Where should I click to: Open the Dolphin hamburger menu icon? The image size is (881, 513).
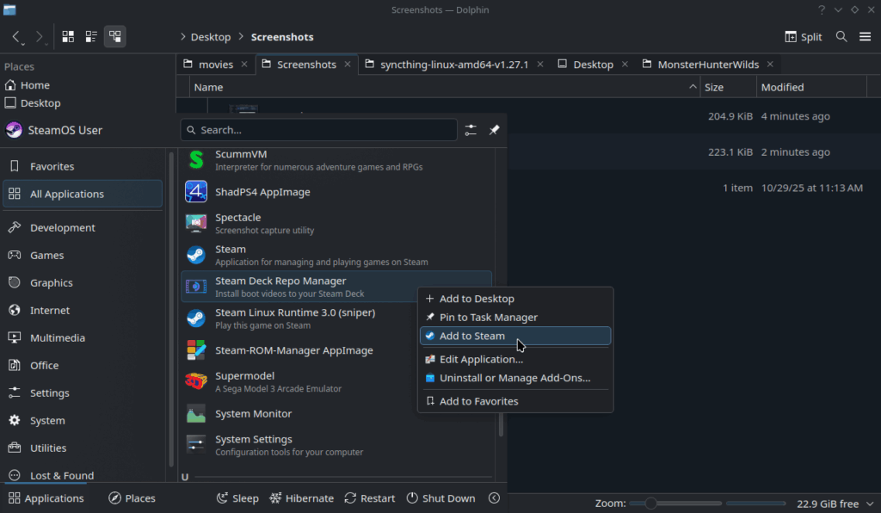[865, 36]
